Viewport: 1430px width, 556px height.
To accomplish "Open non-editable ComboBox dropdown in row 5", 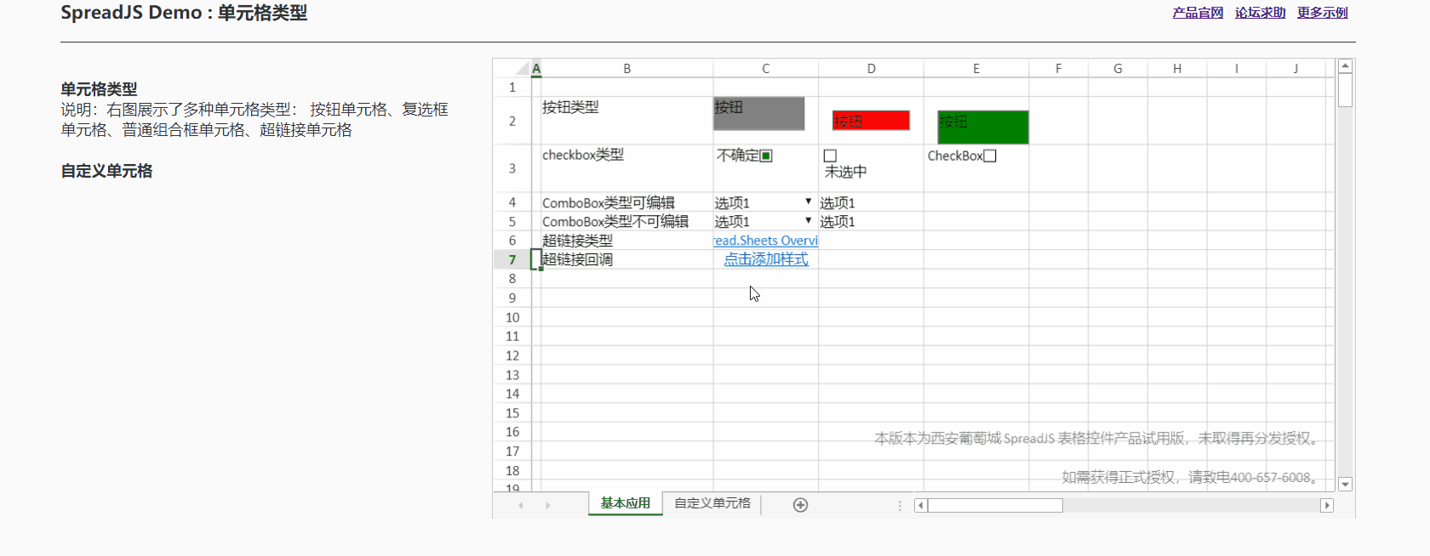I will pyautogui.click(x=809, y=220).
